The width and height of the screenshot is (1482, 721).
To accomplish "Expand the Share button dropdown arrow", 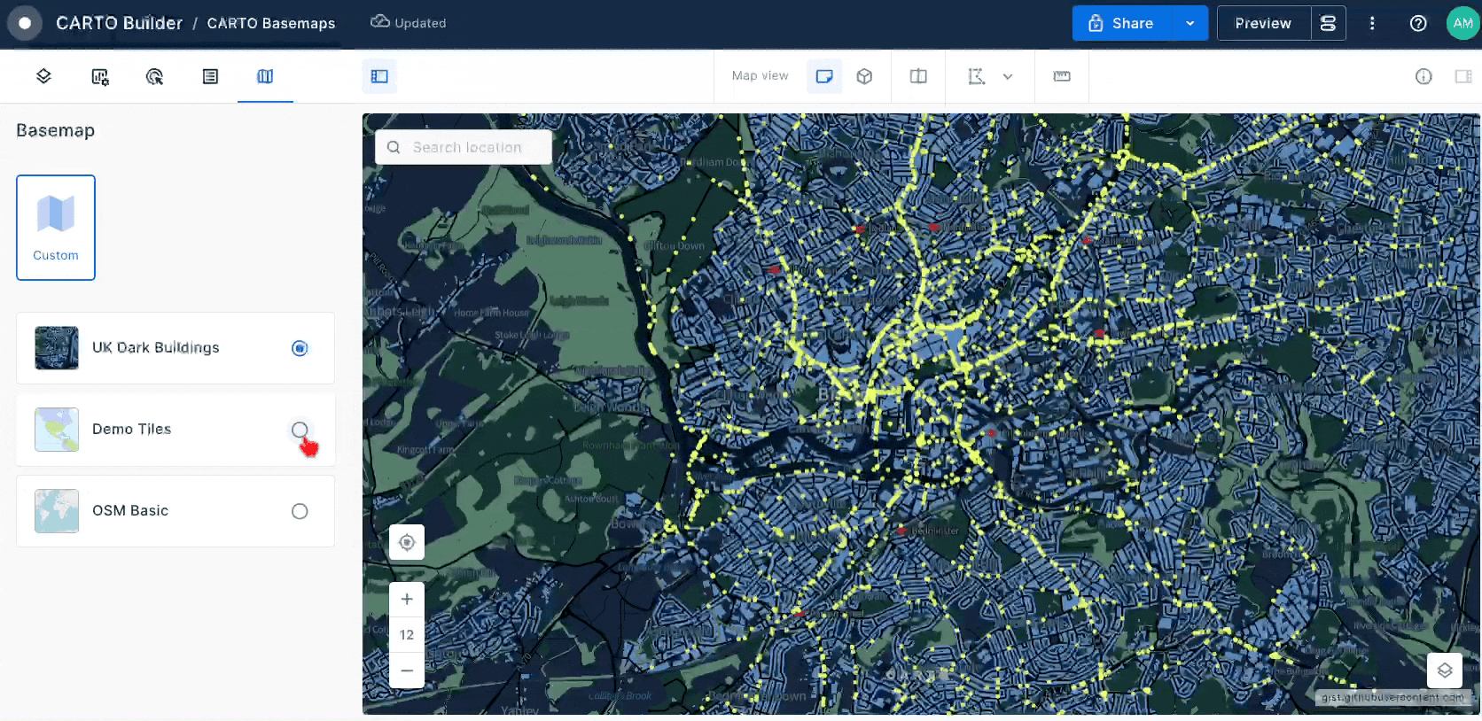I will [1189, 23].
